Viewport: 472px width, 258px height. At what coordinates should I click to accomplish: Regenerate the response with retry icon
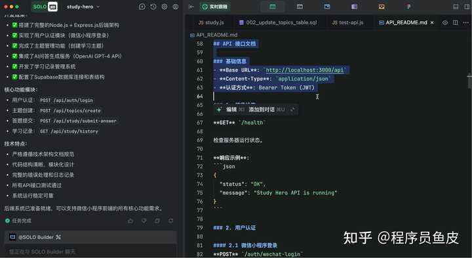(170, 221)
